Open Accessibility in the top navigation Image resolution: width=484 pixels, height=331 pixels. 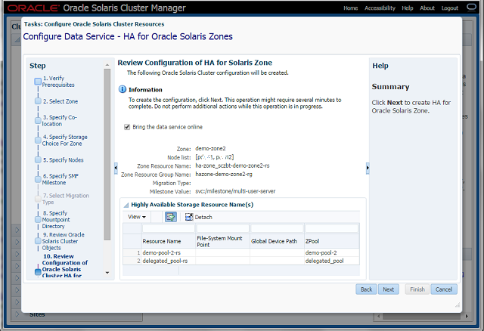[380, 8]
